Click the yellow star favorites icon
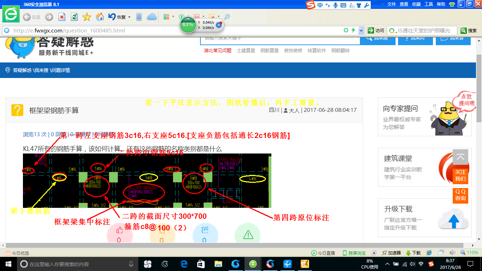This screenshot has height=271, width=482. click(87, 17)
